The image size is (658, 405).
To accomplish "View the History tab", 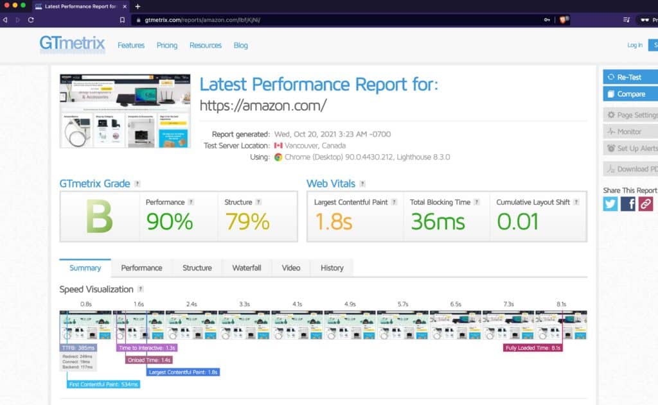I will [x=332, y=268].
